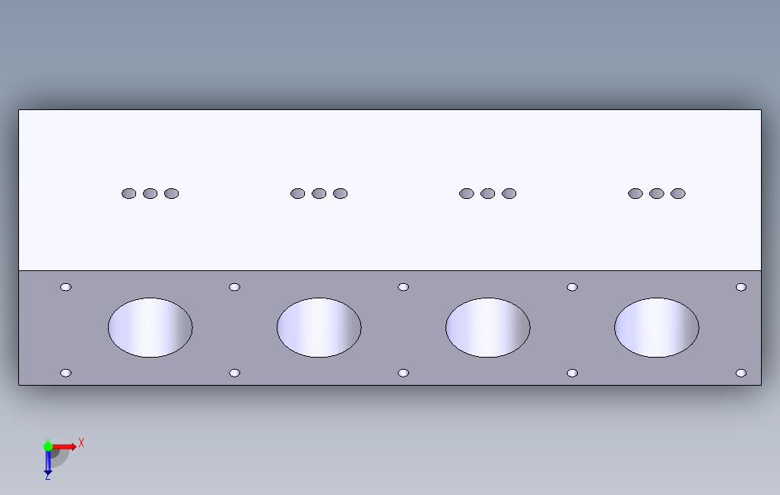Select the leftmost large cylinder bore
Viewport: 780px width, 495px height.
tap(151, 327)
